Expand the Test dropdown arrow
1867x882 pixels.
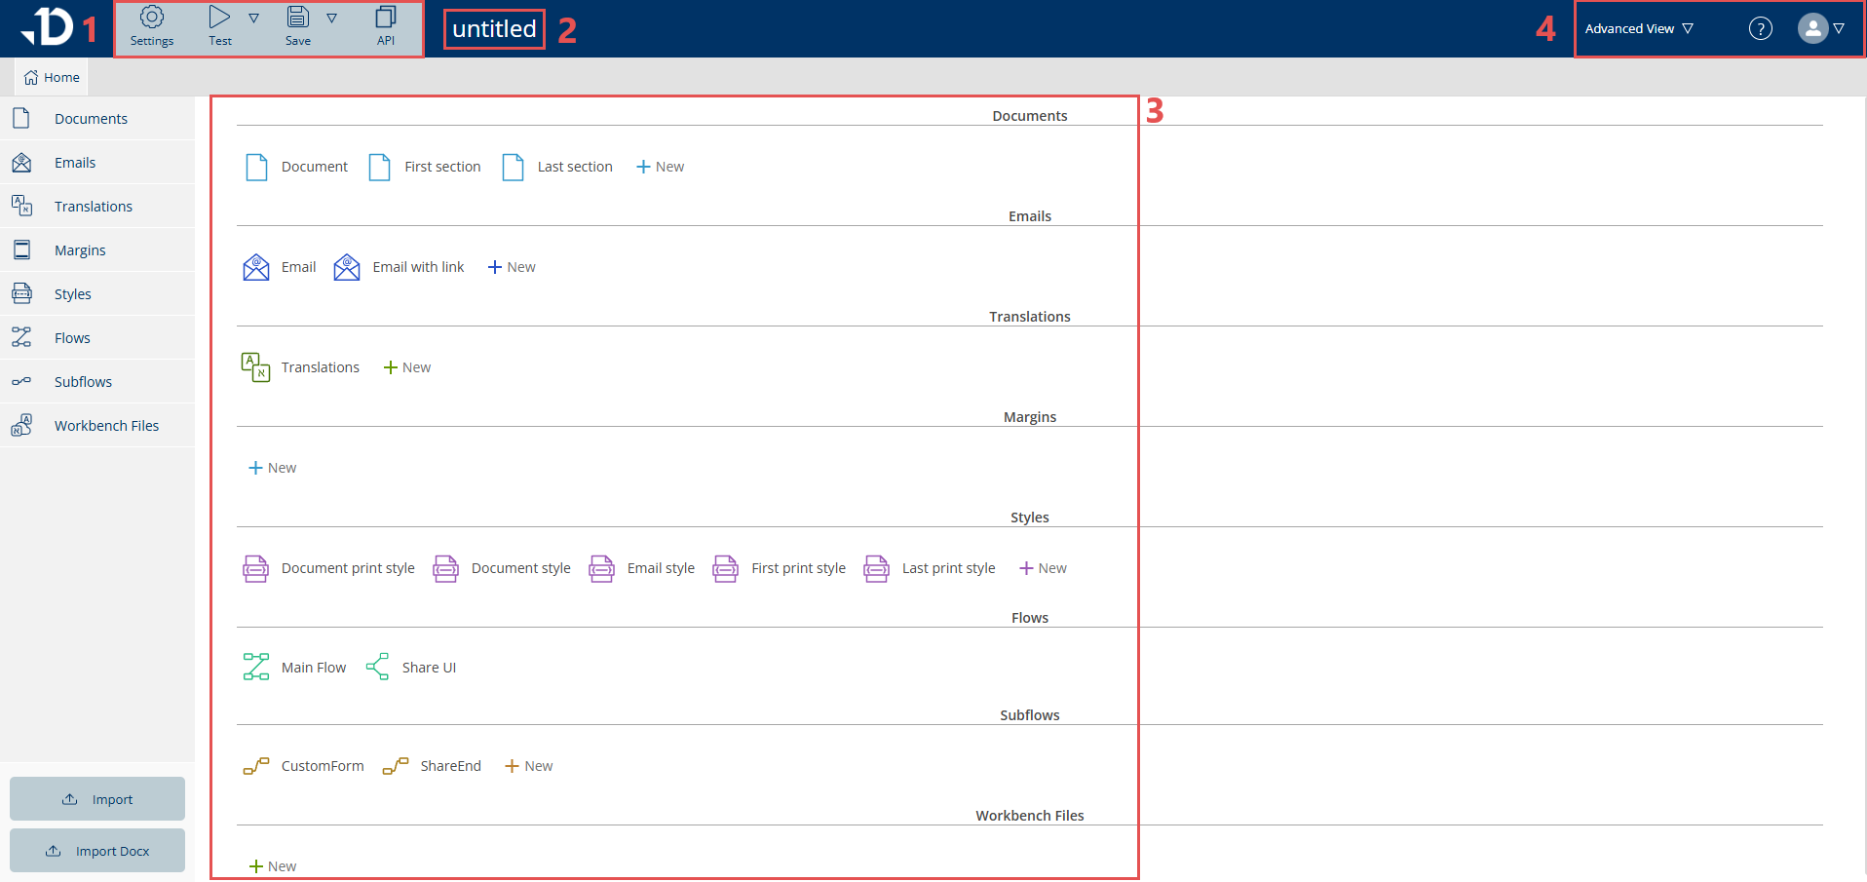point(253,19)
